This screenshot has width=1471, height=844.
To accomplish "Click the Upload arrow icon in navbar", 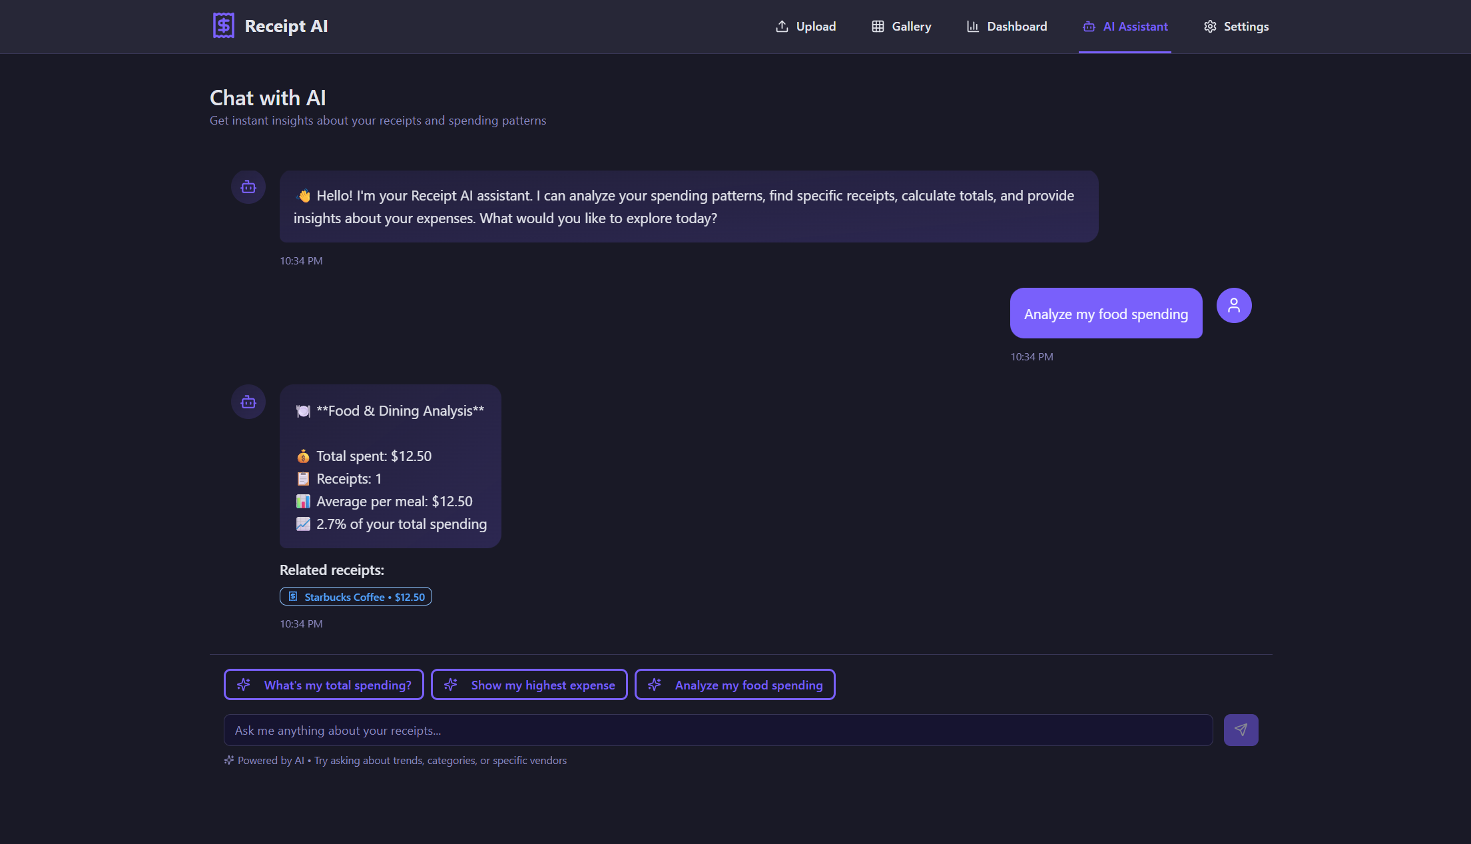I will (782, 27).
